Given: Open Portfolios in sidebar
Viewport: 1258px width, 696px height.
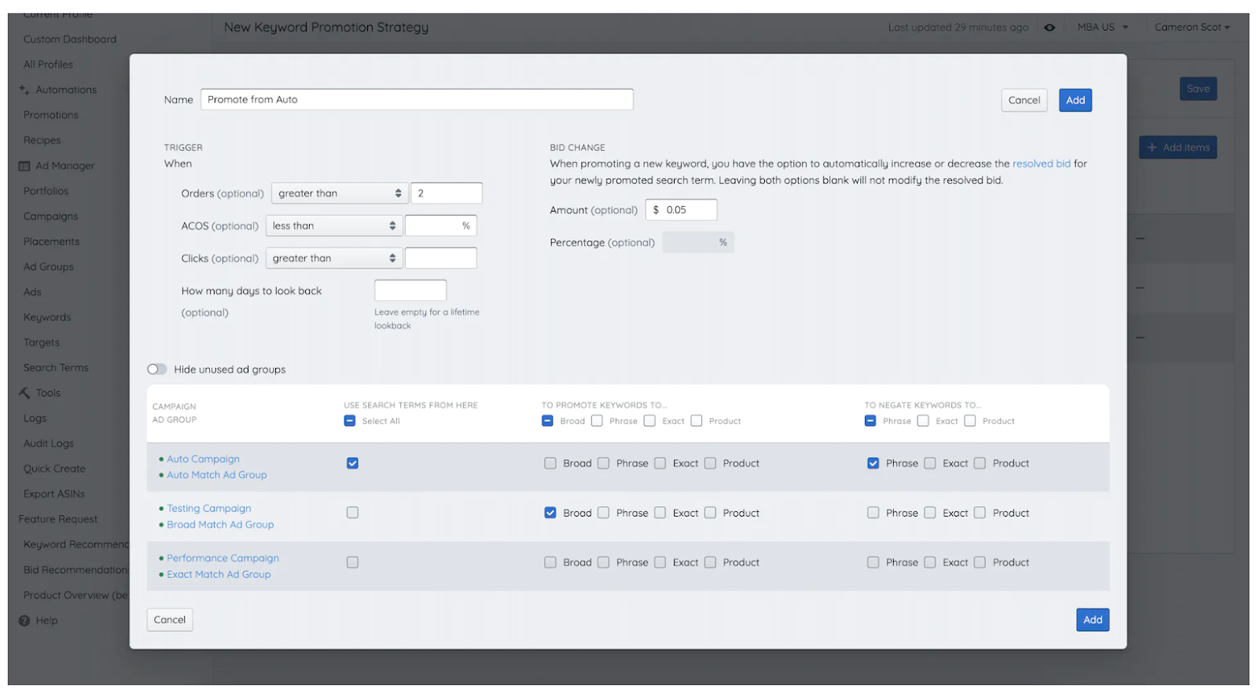Looking at the screenshot, I should tap(46, 191).
